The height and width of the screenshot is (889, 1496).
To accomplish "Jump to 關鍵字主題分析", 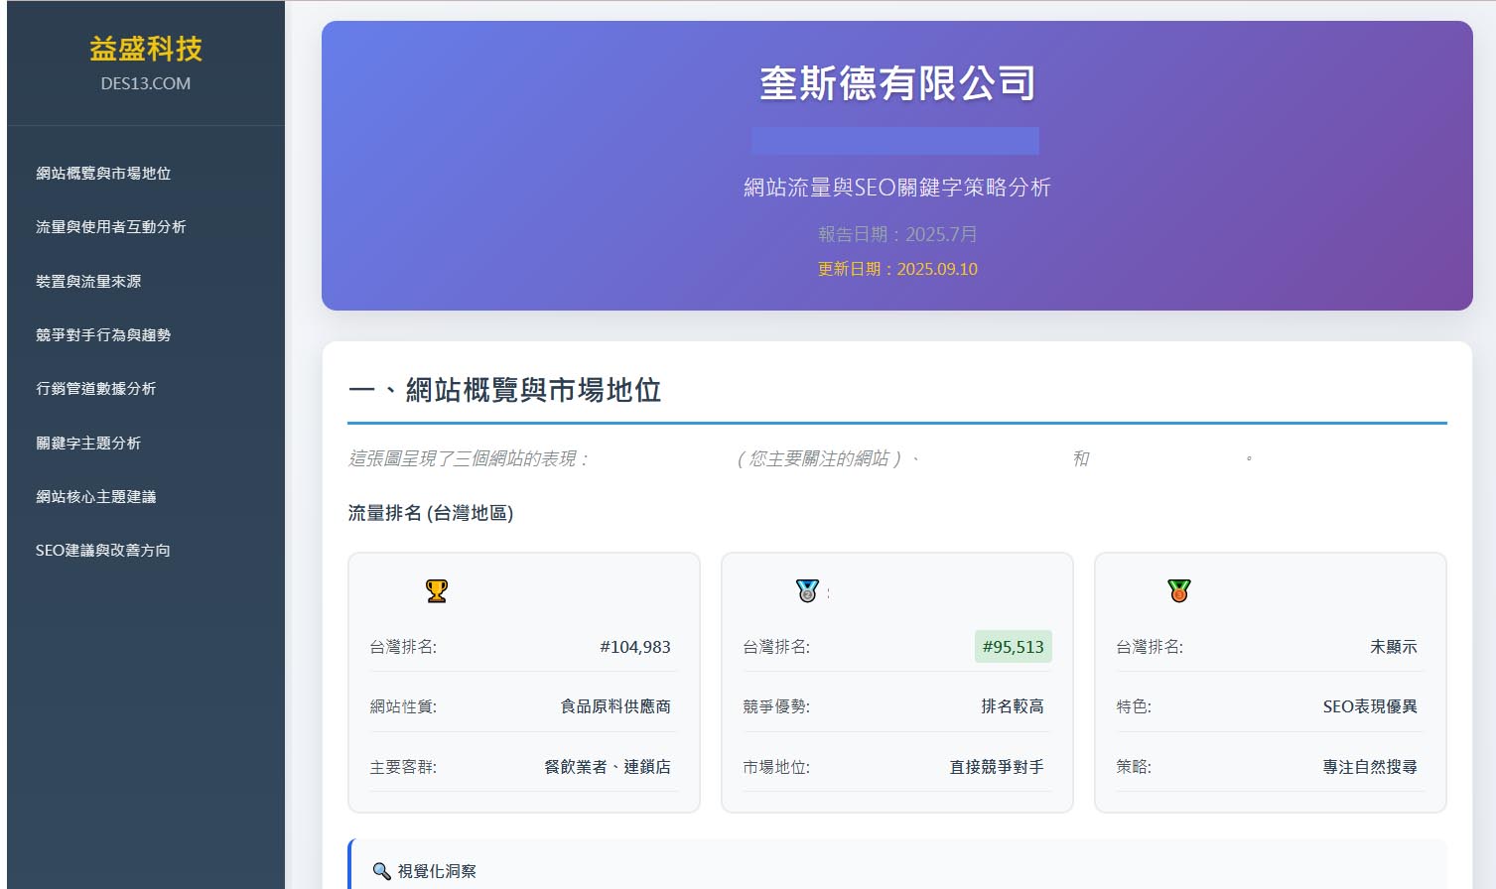I will click(88, 444).
